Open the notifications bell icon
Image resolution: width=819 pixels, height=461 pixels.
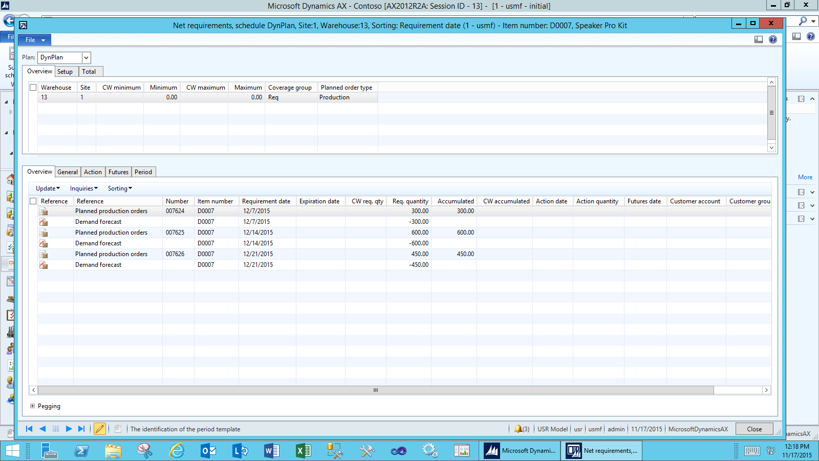[x=519, y=429]
